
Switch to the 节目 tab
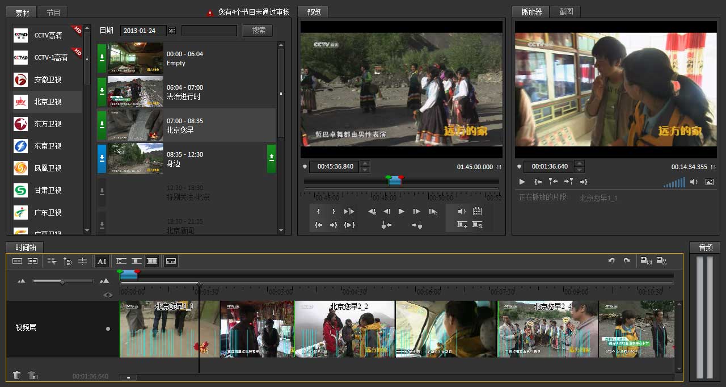click(x=53, y=12)
